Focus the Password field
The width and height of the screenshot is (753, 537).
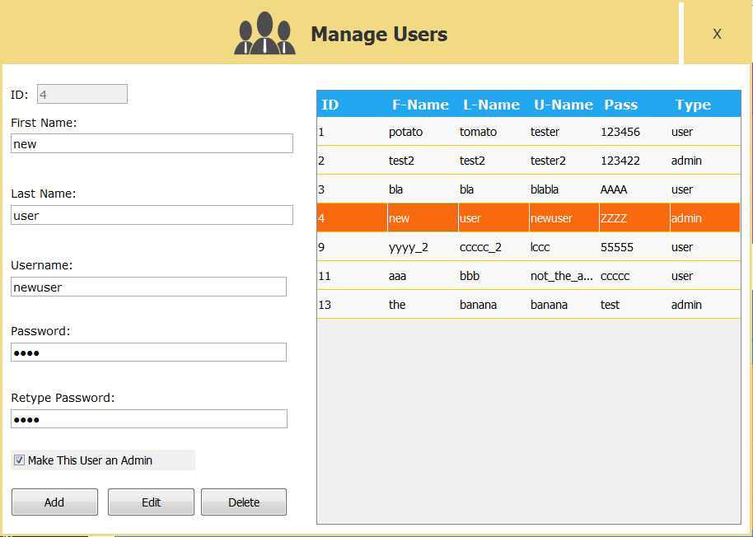tap(148, 352)
